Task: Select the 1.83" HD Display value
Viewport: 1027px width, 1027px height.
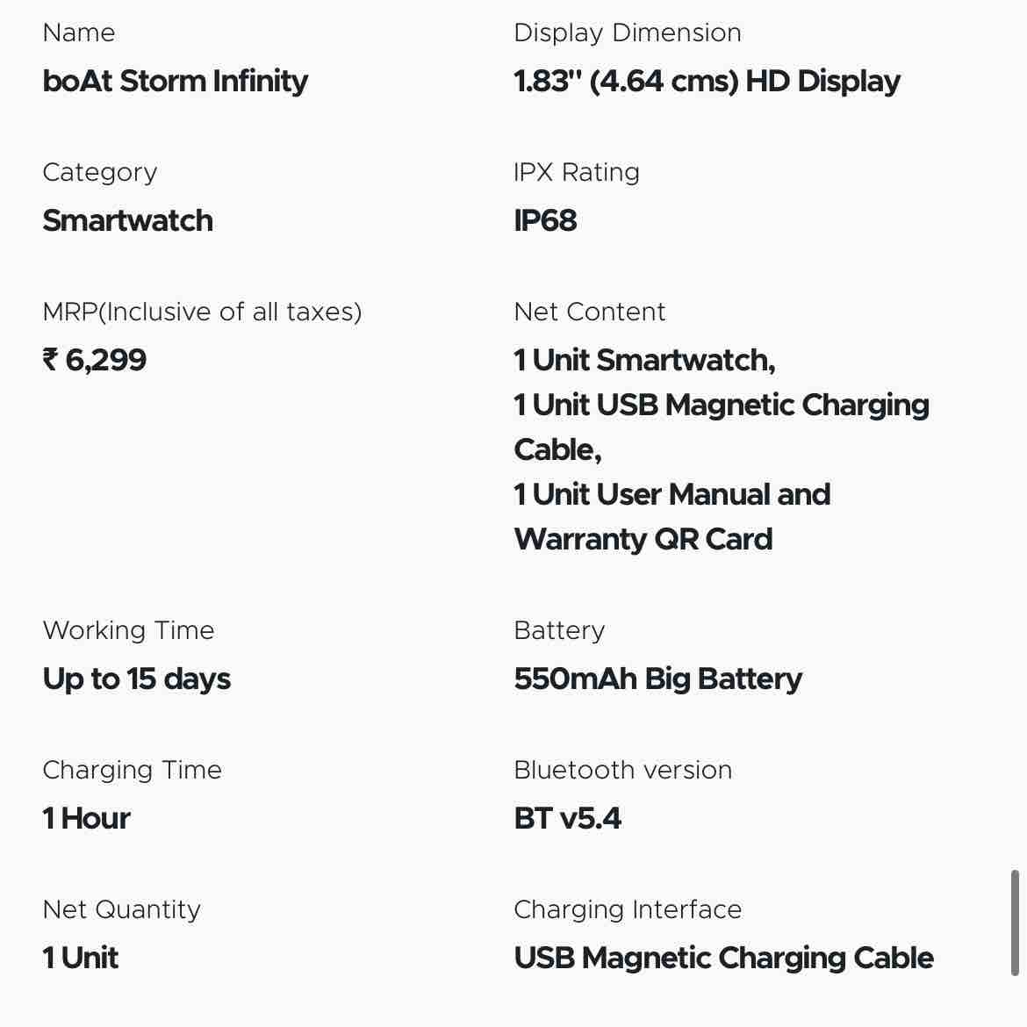Action: tap(707, 81)
